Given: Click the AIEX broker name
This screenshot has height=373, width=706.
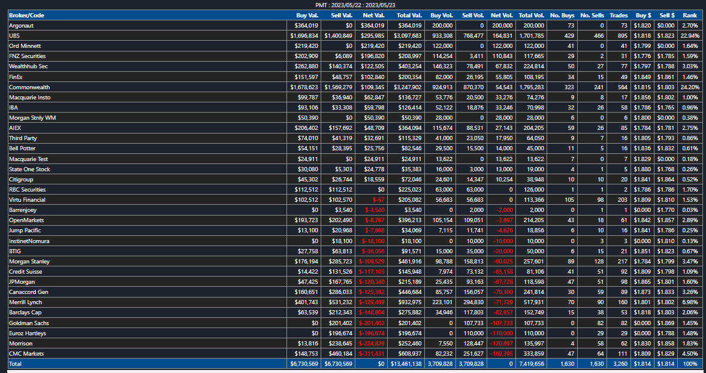Looking at the screenshot, I should point(15,128).
